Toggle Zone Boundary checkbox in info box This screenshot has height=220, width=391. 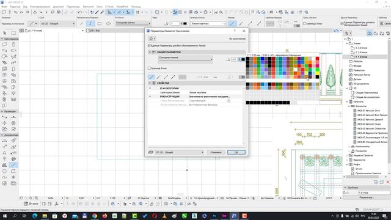[x=304, y=23]
